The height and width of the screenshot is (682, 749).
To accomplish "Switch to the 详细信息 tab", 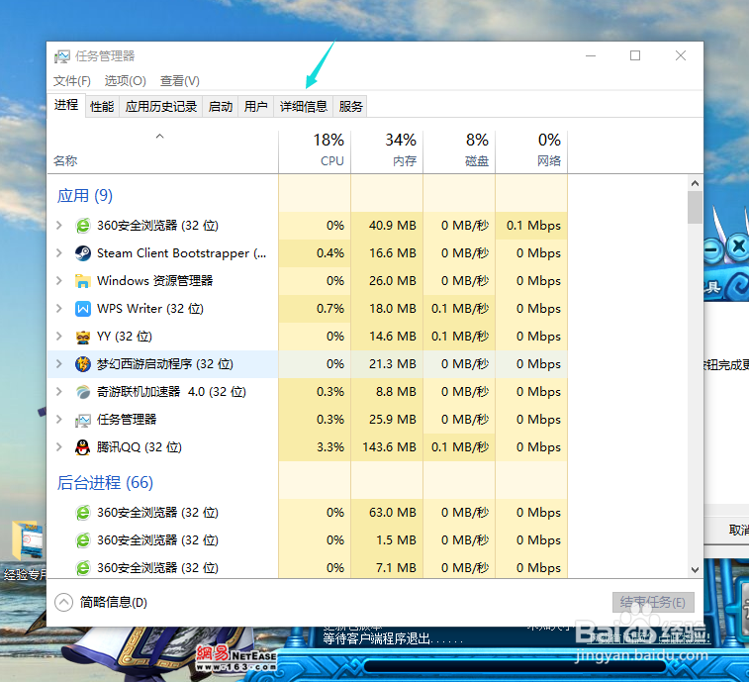I will (304, 106).
